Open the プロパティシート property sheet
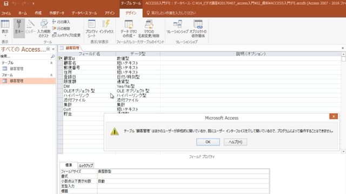Image resolution: width=346 pixels, height=194 pixels. coord(91,29)
